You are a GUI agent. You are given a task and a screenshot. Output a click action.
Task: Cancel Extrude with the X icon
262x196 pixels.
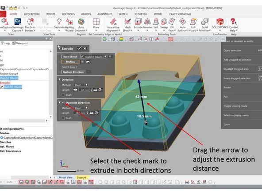[85, 49]
